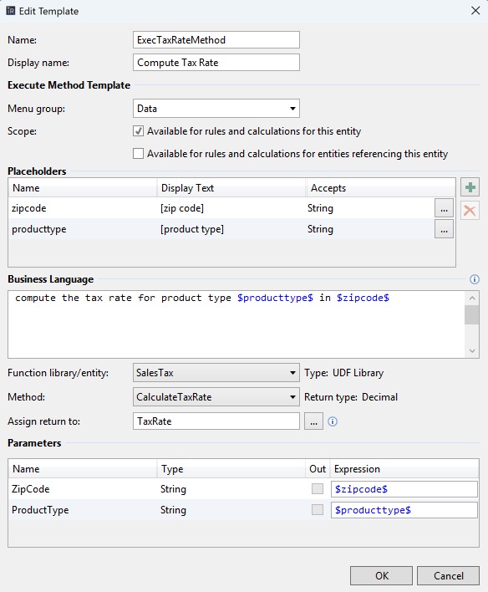Toggle Out checkbox for ZipCode parameter
The height and width of the screenshot is (592, 488).
pyautogui.click(x=318, y=489)
